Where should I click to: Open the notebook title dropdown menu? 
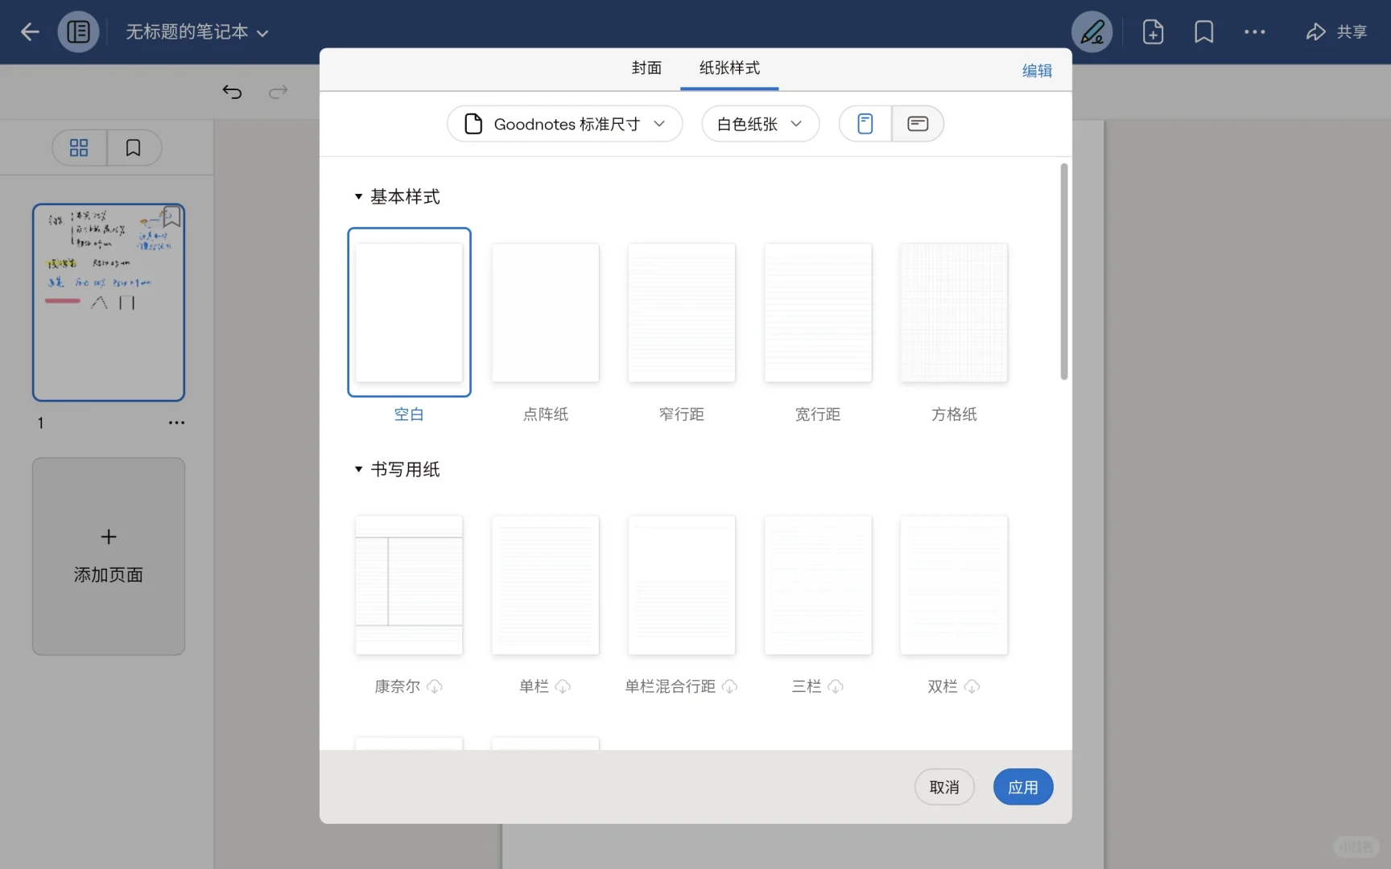pyautogui.click(x=262, y=33)
